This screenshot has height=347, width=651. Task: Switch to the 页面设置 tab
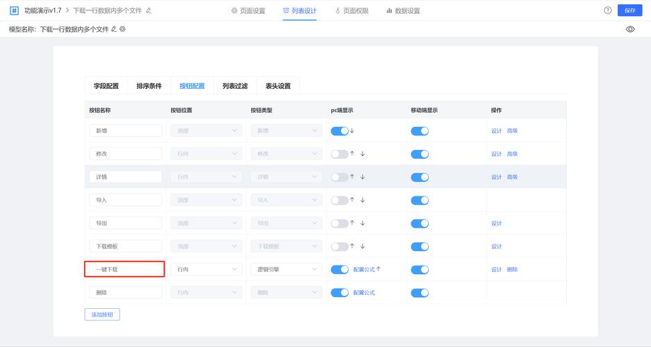[x=248, y=11]
